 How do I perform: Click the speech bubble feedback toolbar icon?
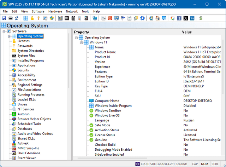(x=164, y=18)
